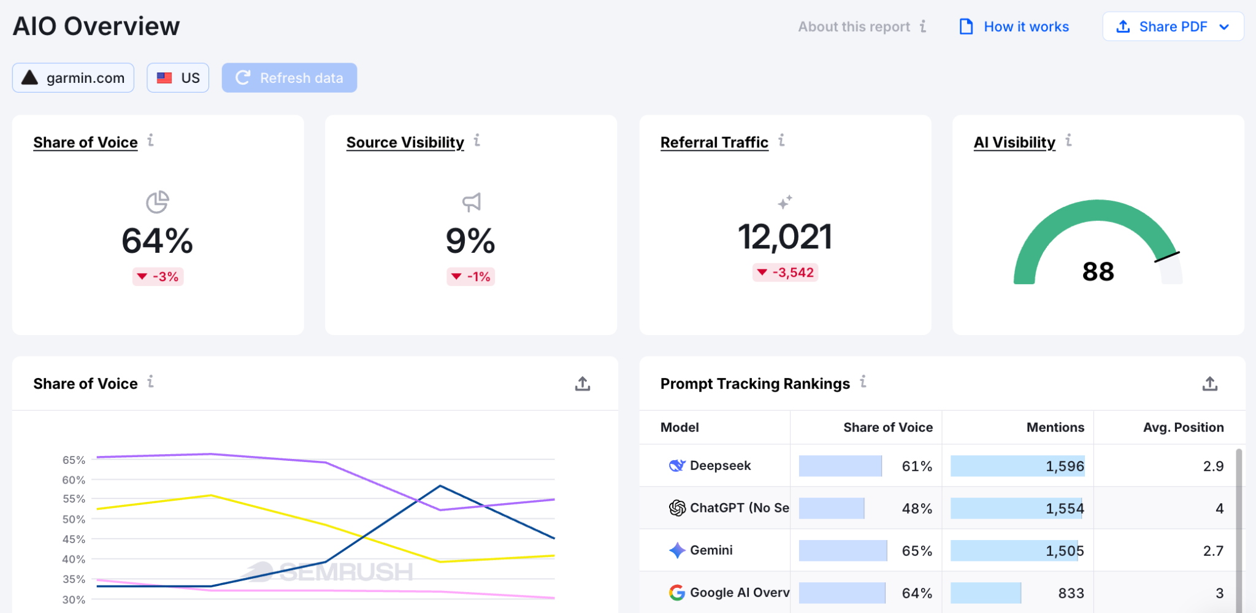Viewport: 1256px width, 613px height.
Task: Click the 2.9 average position value
Action: [x=1213, y=466]
